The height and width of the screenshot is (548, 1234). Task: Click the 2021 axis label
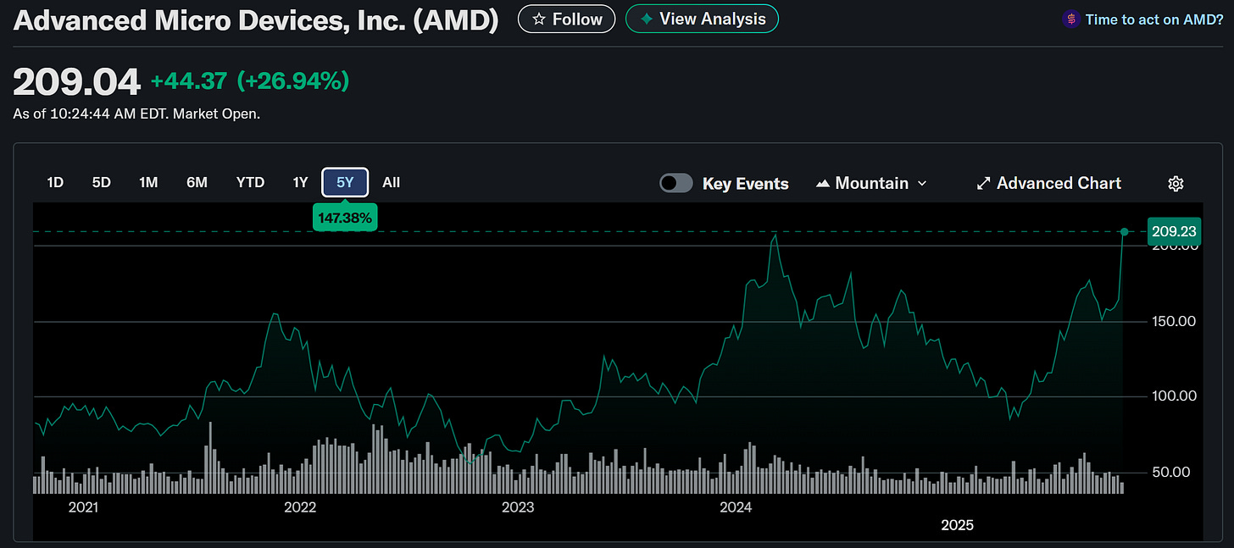(83, 507)
